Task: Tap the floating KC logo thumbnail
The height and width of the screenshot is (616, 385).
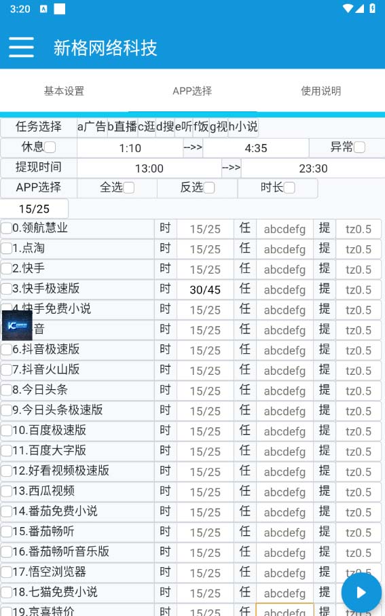Action: (17, 325)
